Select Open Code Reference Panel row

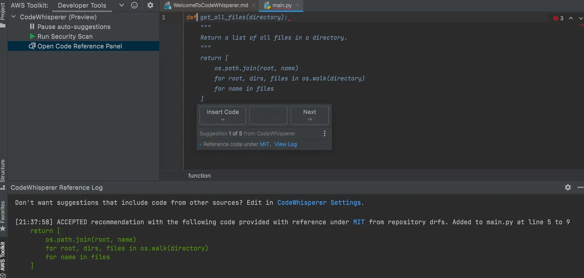(x=83, y=46)
